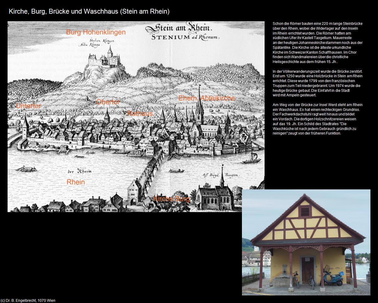
Task: Click the Ehem. Abteikirche label
Action: click(207, 98)
